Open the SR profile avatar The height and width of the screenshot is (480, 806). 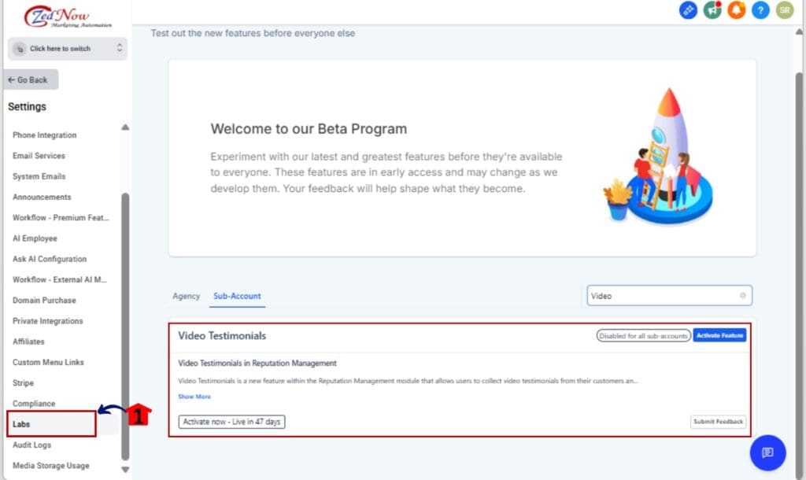tap(784, 10)
